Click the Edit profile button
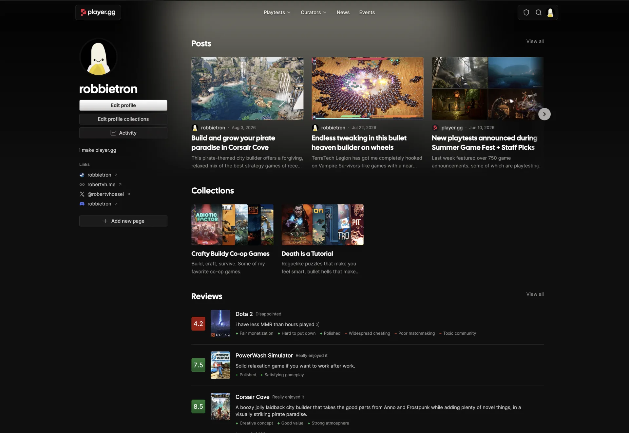Screen dimensions: 629x433 (123, 105)
